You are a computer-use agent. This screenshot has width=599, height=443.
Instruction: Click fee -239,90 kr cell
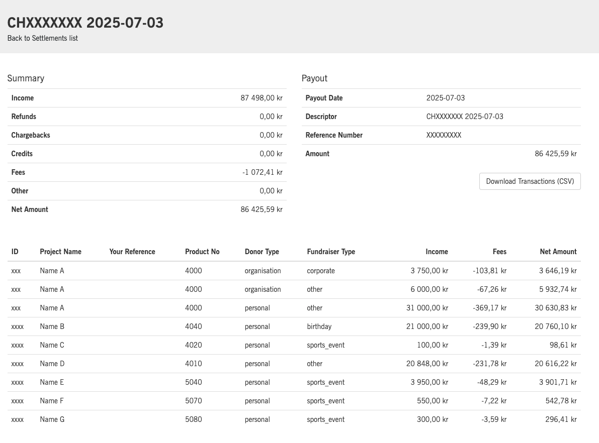489,326
